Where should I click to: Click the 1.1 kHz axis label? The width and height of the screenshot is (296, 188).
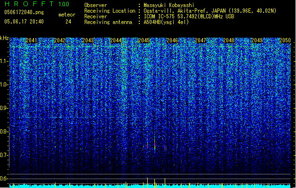click(4, 61)
